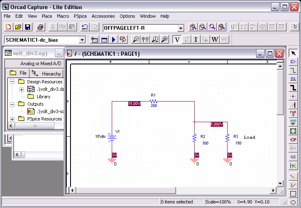Select the Place Junction tool
This screenshot has height=208, width=301.
tap(293, 96)
